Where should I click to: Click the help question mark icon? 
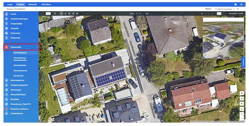pyautogui.click(x=235, y=4)
